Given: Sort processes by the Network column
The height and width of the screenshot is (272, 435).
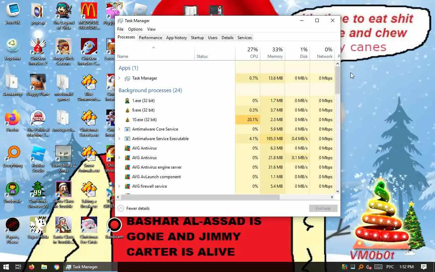Looking at the screenshot, I should [x=322, y=52].
